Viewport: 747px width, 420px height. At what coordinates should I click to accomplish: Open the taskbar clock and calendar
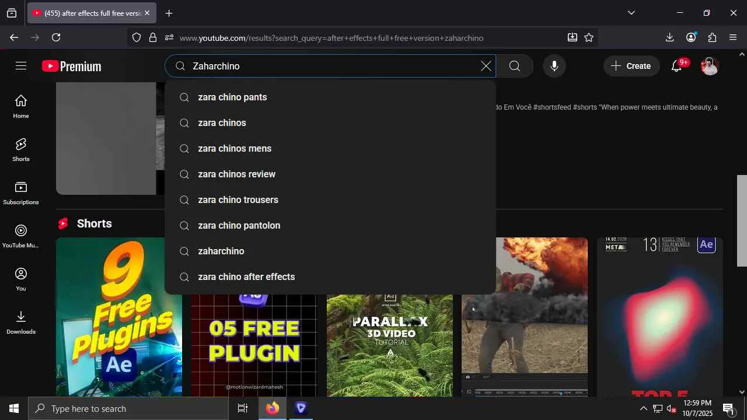point(697,408)
